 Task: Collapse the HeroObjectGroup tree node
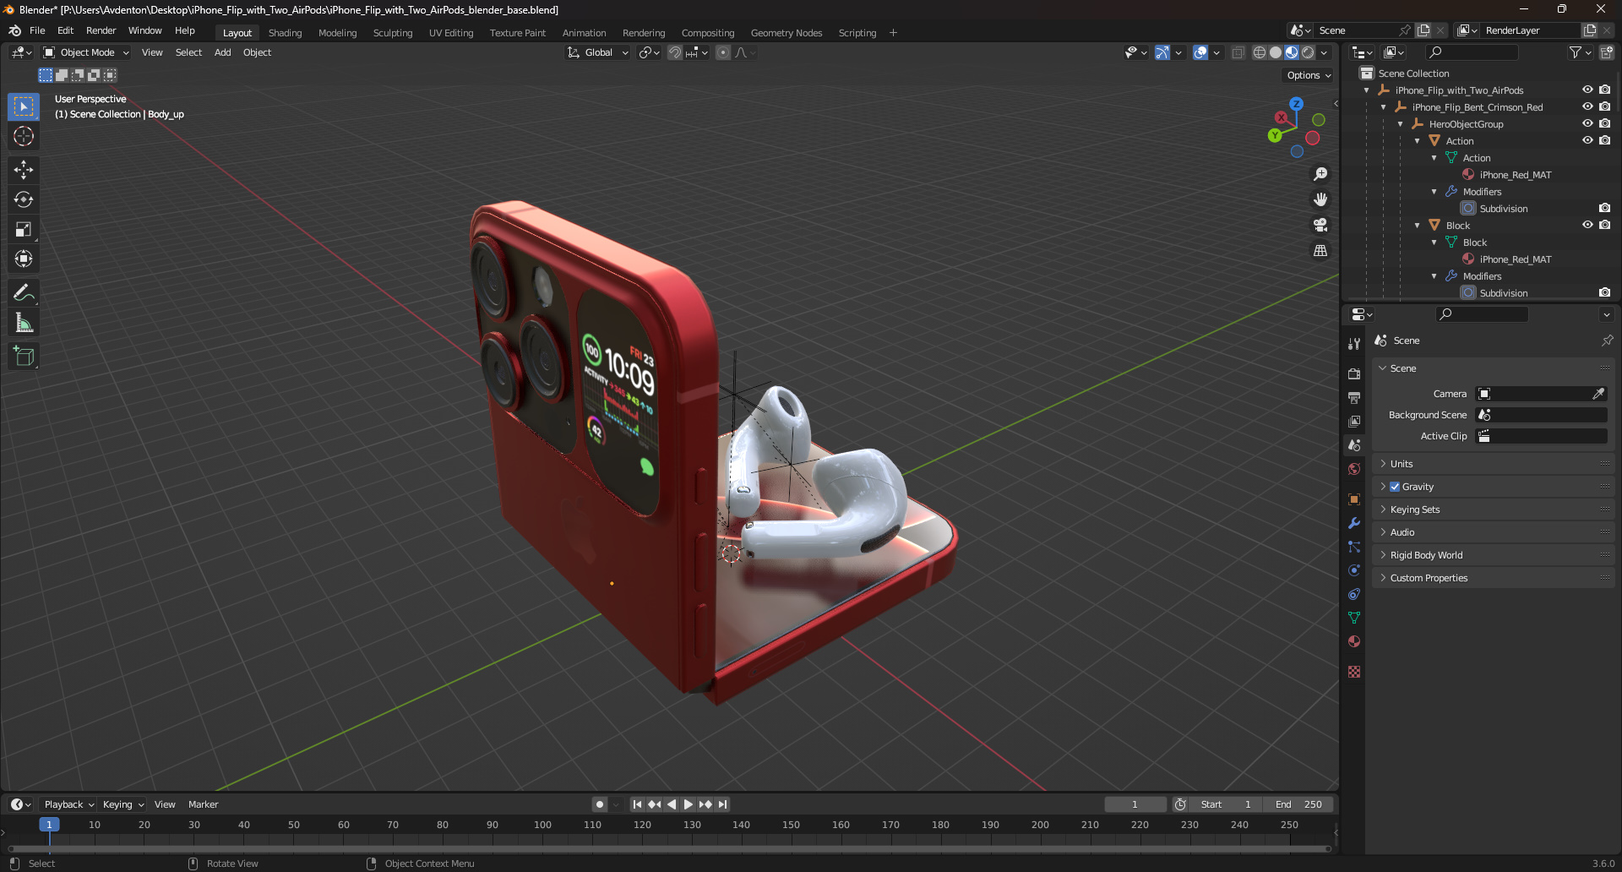tap(1401, 124)
